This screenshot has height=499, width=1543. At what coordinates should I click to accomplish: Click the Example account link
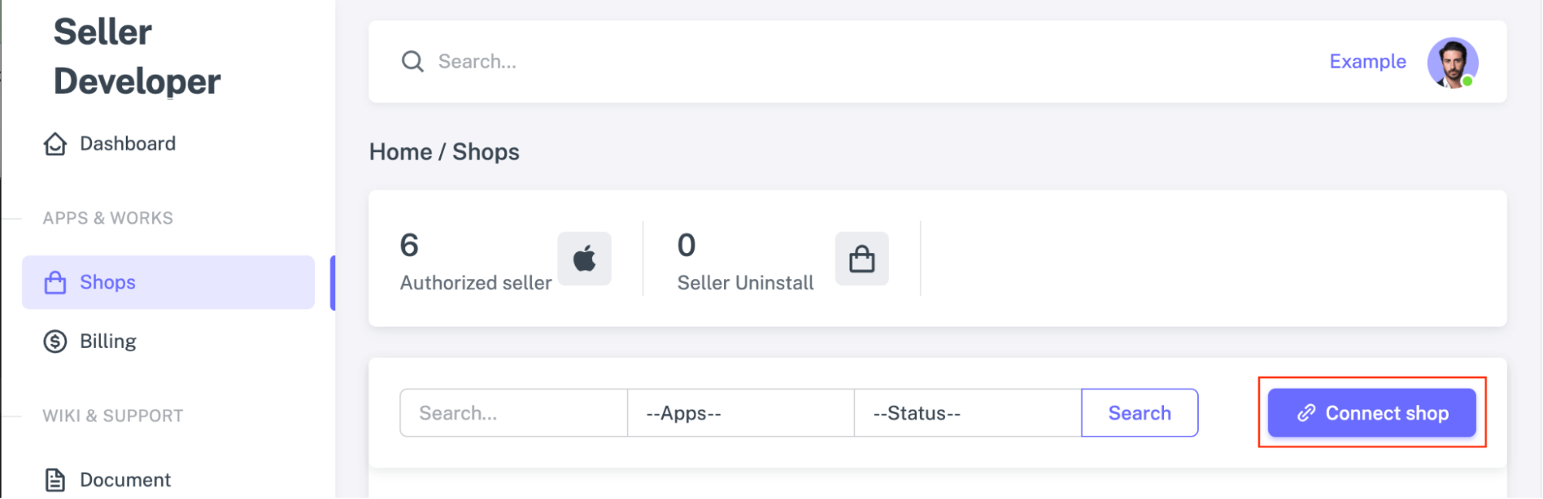pyautogui.click(x=1367, y=61)
